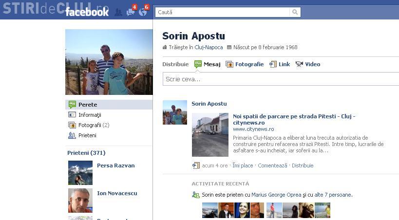399x220 pixels.
Task: Click the Facebook logo
Action: (x=87, y=12)
